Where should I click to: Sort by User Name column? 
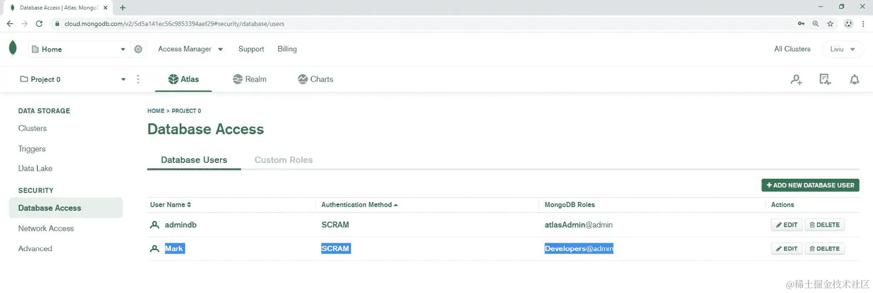click(x=170, y=204)
